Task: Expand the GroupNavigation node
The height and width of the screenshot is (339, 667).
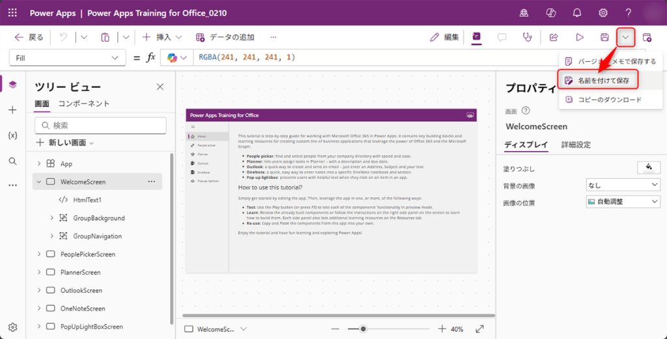Action: point(51,236)
